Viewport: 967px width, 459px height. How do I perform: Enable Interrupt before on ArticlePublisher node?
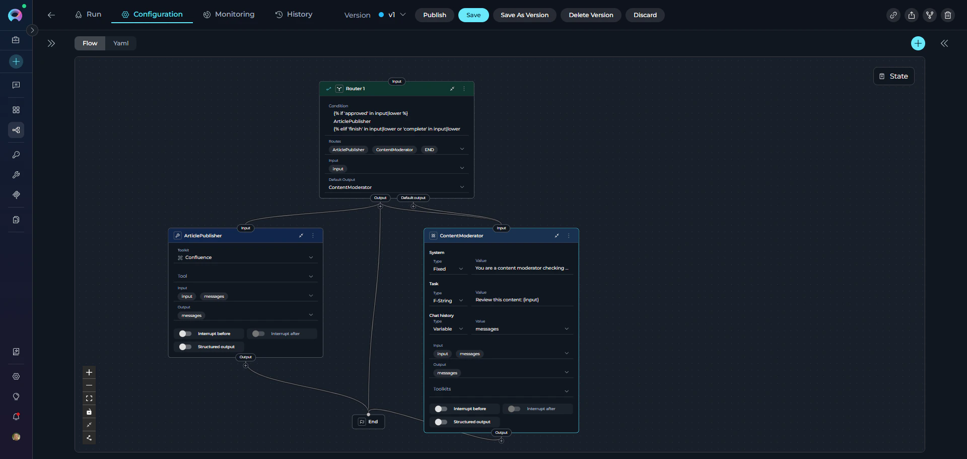185,334
